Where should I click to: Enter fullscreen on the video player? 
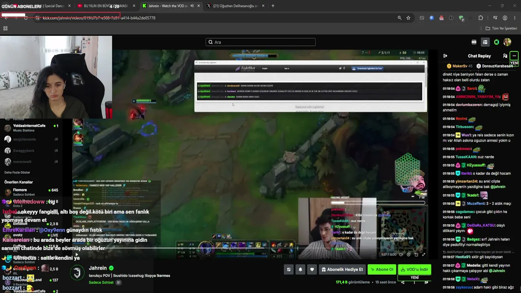(x=423, y=254)
